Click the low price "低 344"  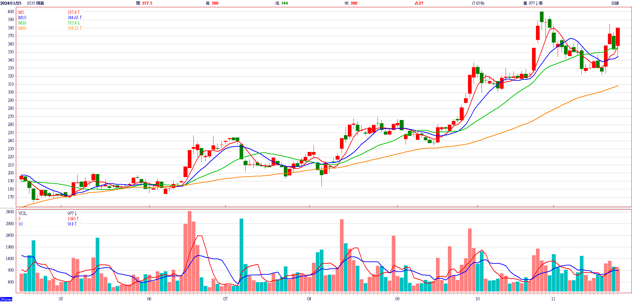282,3
